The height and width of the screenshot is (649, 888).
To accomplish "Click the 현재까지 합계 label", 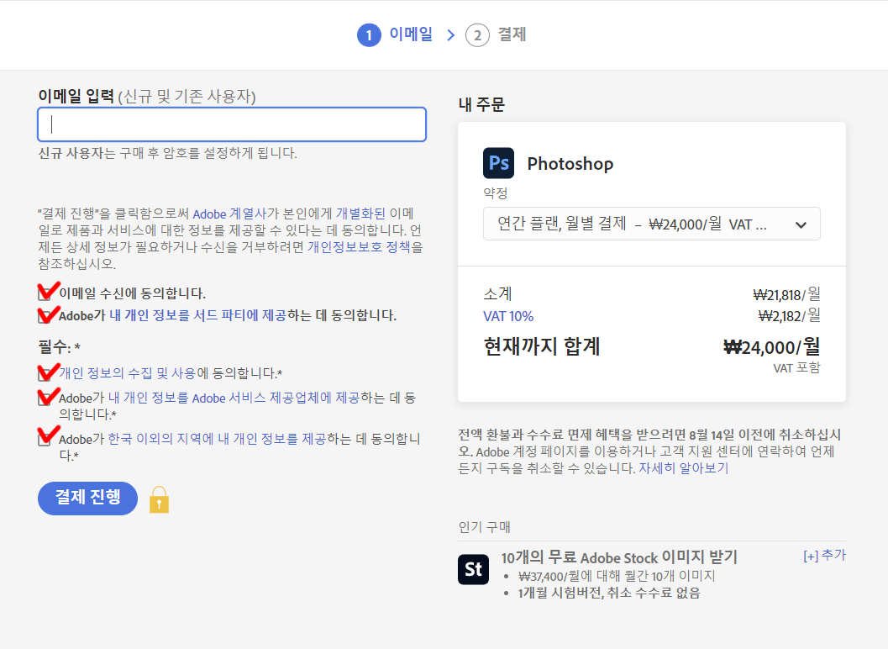I will (542, 346).
